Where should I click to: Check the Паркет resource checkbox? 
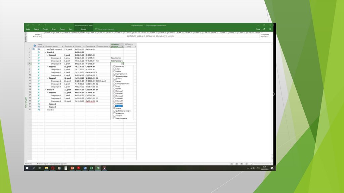pos(114,88)
